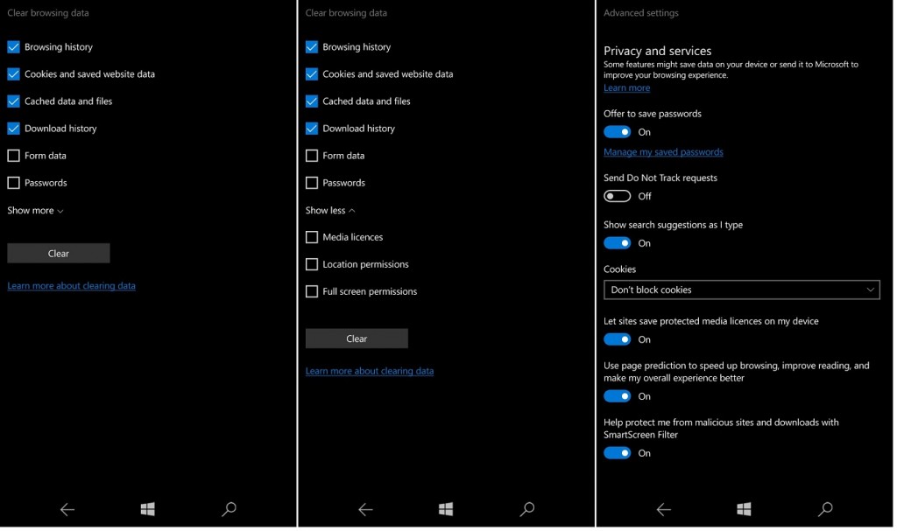Viewport: 897px width, 531px height.
Task: Uncheck Download history in the middle screen
Action: [x=312, y=129]
